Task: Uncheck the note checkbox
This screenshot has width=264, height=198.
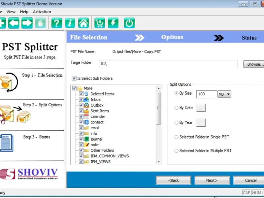Action: [81, 145]
